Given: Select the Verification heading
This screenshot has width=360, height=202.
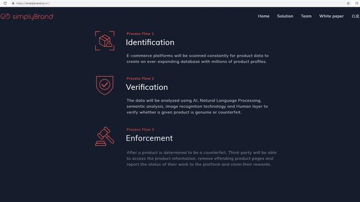Looking at the screenshot, I should point(147,88).
